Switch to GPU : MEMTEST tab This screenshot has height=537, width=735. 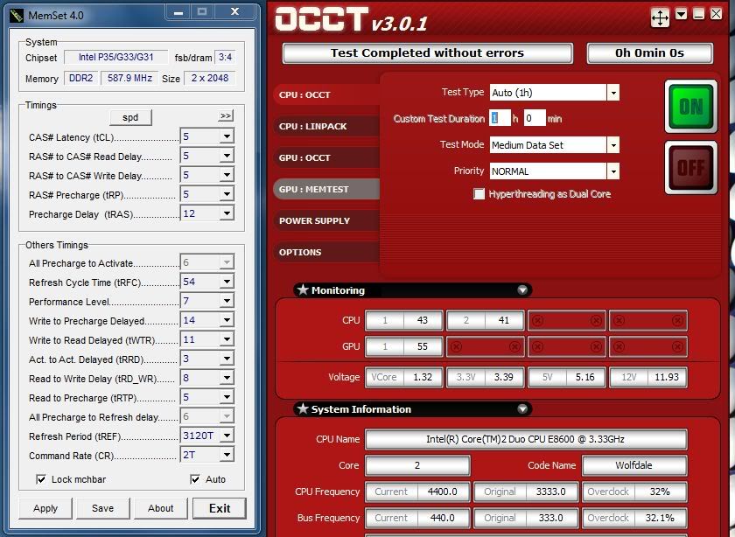tap(326, 189)
